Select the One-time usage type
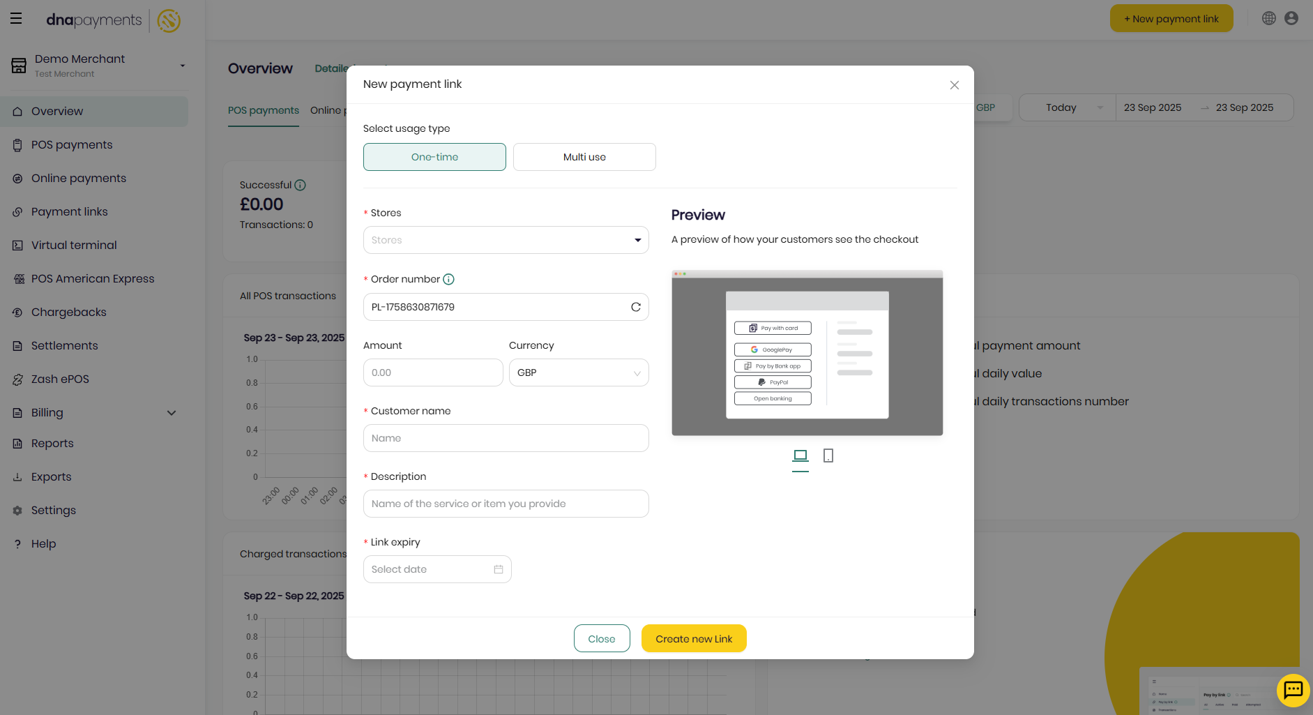 click(x=434, y=156)
